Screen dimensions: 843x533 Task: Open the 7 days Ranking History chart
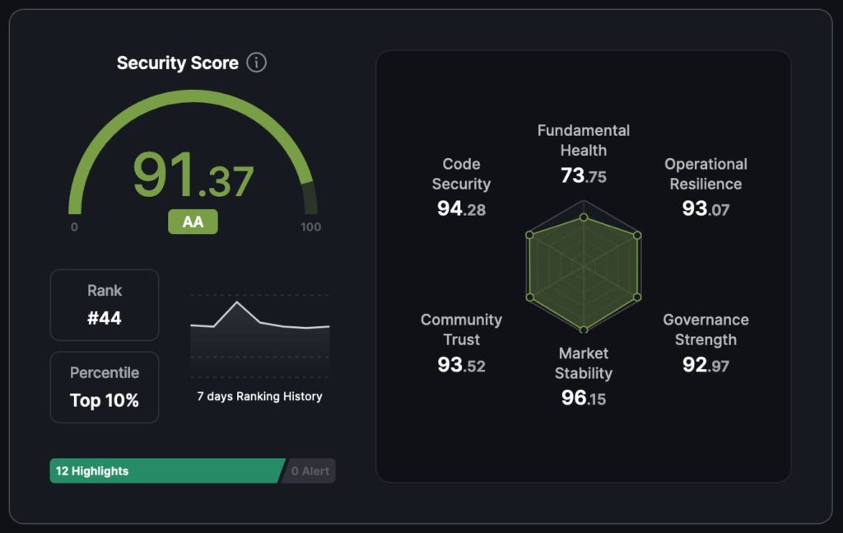[259, 336]
